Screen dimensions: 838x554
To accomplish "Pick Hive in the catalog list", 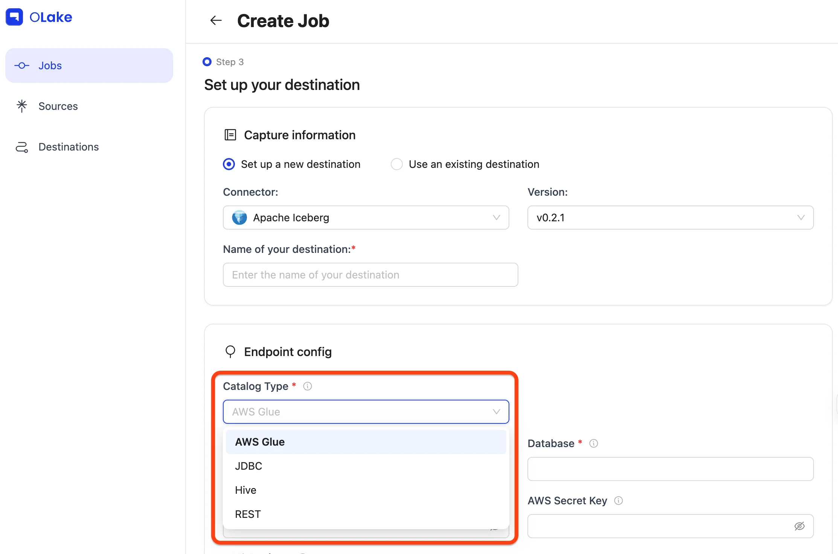I will tap(245, 490).
